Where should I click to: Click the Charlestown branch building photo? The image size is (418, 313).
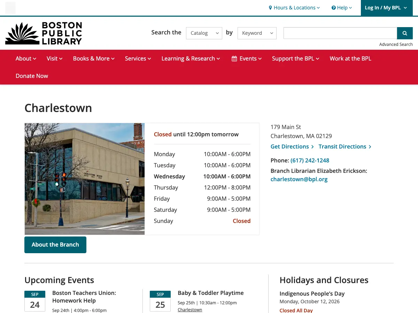point(85,179)
